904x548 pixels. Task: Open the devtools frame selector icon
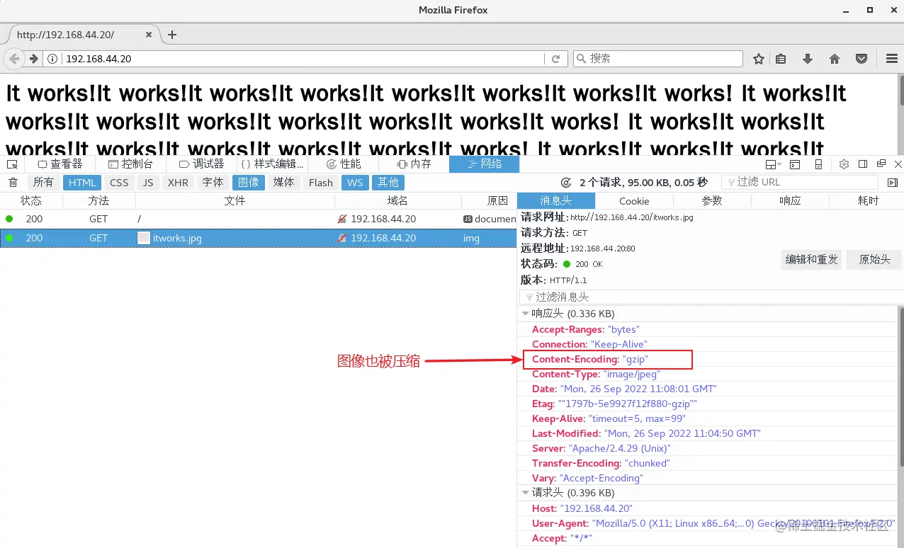(774, 164)
